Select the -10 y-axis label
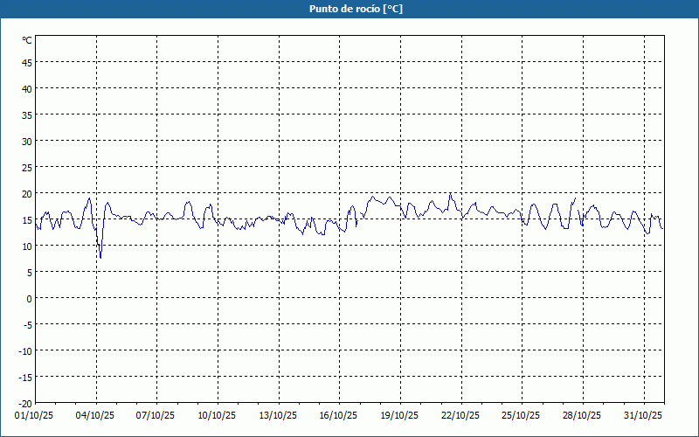This screenshot has height=437, width=699. [x=24, y=350]
